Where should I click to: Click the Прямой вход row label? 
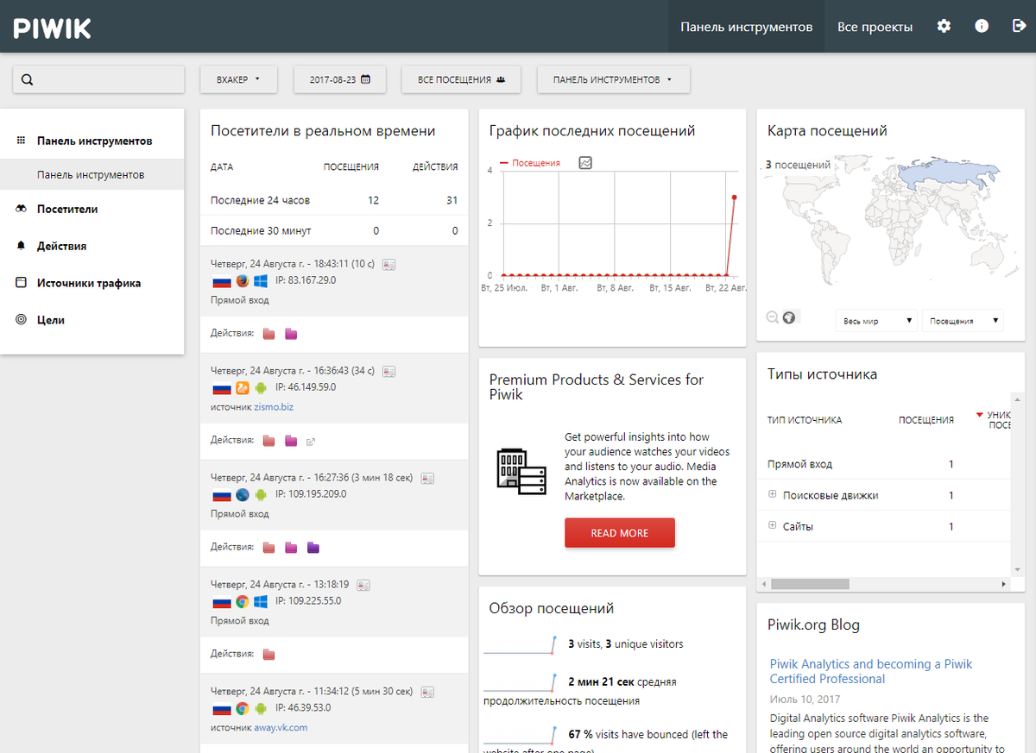799,464
